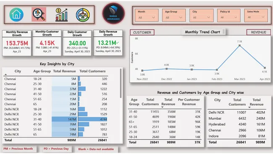The image size is (273, 154).
Task: Select the Nov 2022 3.8K data point
Action: coord(142,70)
